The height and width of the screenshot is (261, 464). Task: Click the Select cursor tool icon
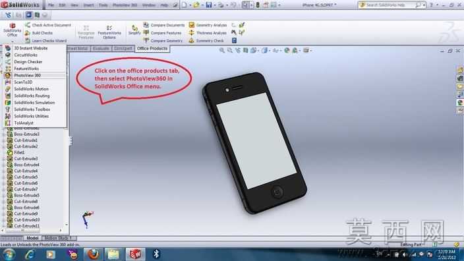tap(245, 5)
